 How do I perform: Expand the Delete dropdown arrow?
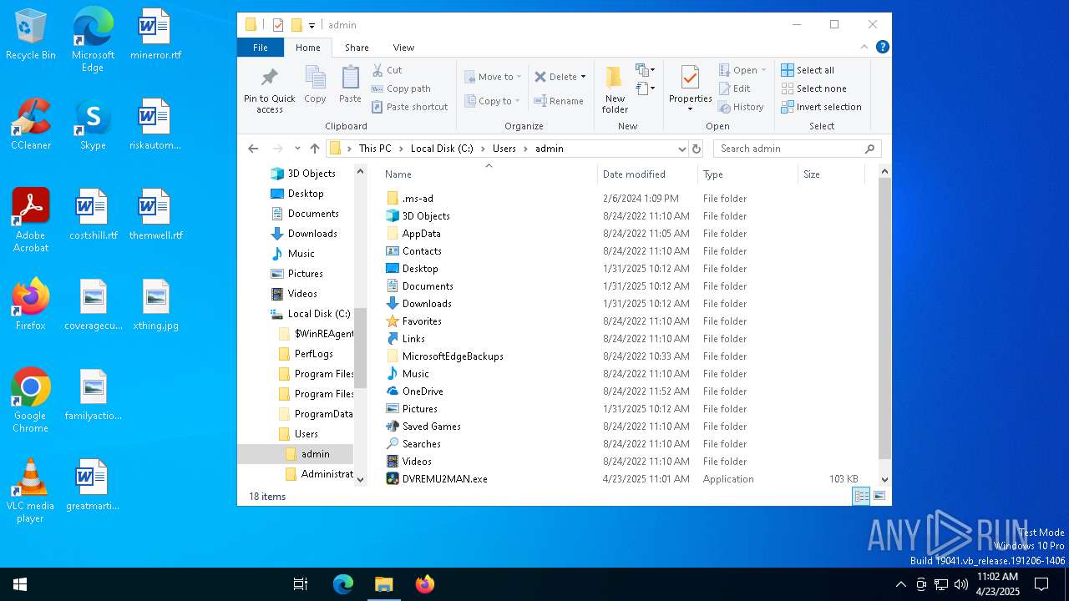pos(583,77)
